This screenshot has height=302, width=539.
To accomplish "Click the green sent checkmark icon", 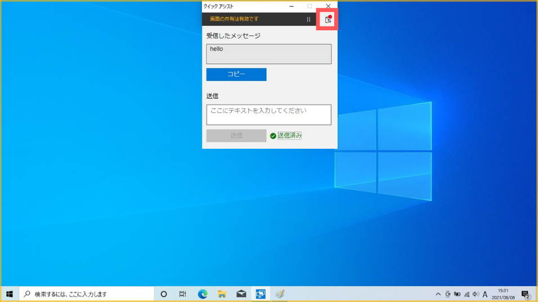I will pos(273,136).
